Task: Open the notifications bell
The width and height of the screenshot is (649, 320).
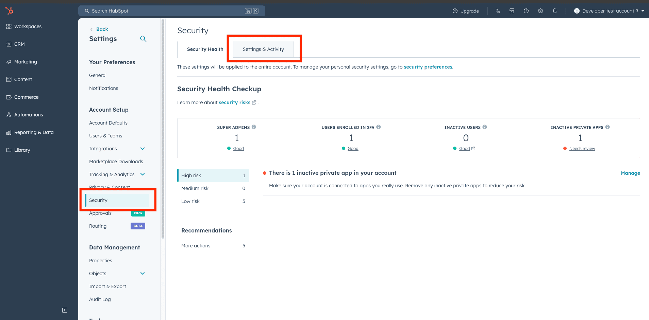Action: 555,11
